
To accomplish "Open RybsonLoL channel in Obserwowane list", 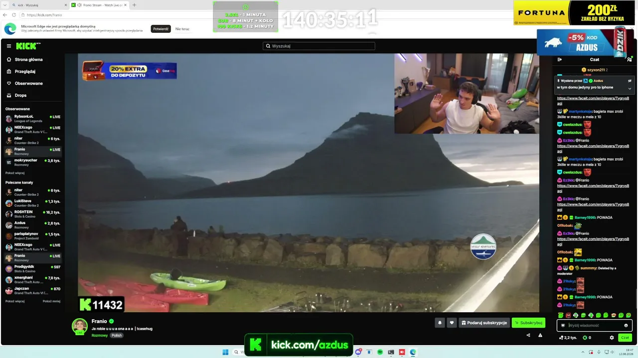I will pyautogui.click(x=33, y=118).
